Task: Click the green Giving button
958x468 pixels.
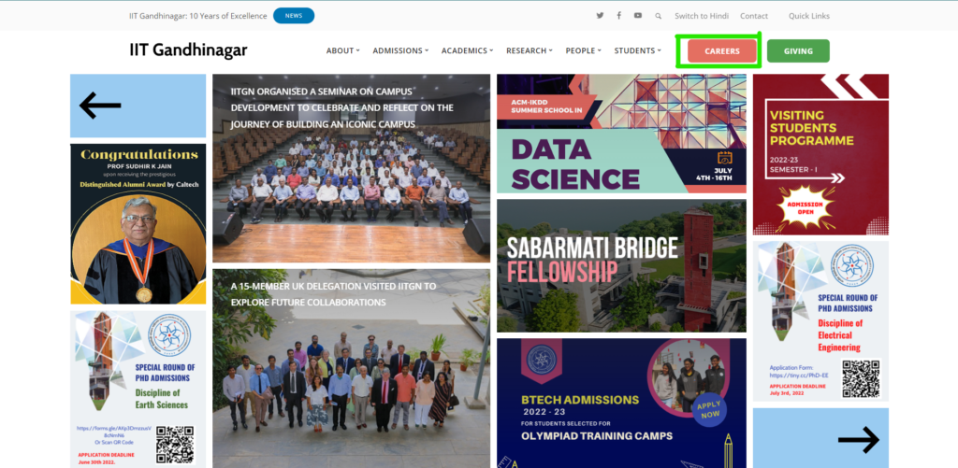Action: coord(798,51)
